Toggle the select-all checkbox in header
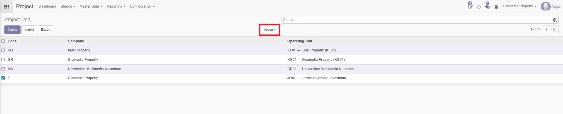 (x=3, y=41)
